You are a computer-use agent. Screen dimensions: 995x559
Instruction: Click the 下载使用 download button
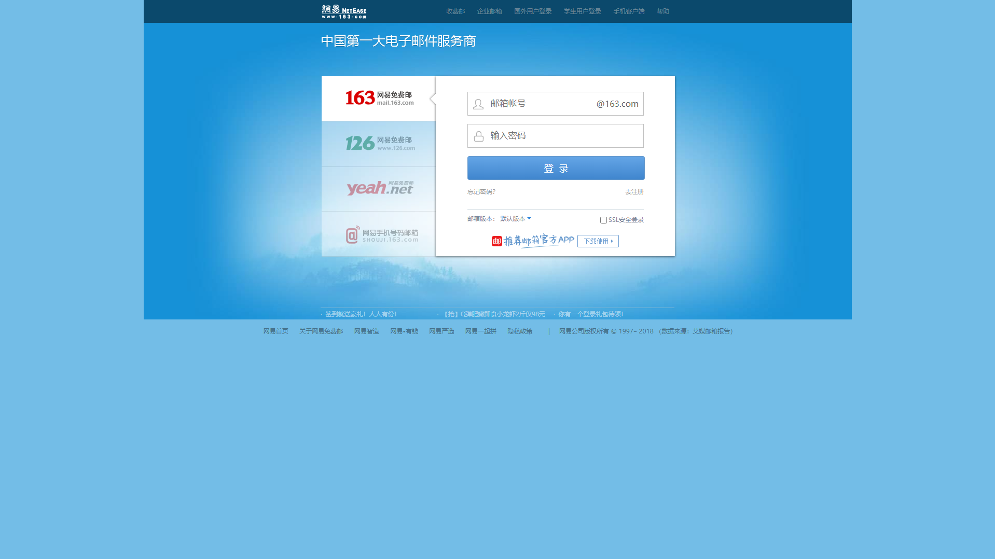[x=598, y=241]
